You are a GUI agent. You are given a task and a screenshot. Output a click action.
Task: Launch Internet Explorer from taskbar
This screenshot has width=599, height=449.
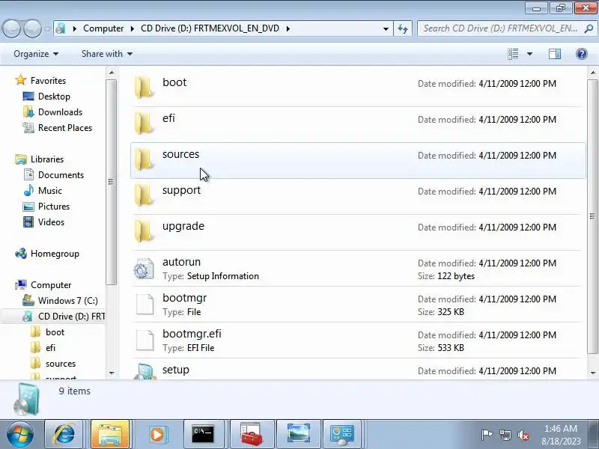(64, 434)
